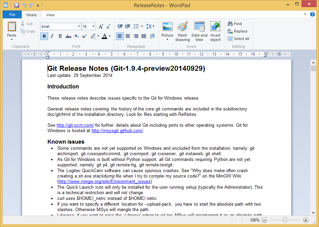The image size is (319, 227).
Task: Open the File menu
Action: [12, 15]
